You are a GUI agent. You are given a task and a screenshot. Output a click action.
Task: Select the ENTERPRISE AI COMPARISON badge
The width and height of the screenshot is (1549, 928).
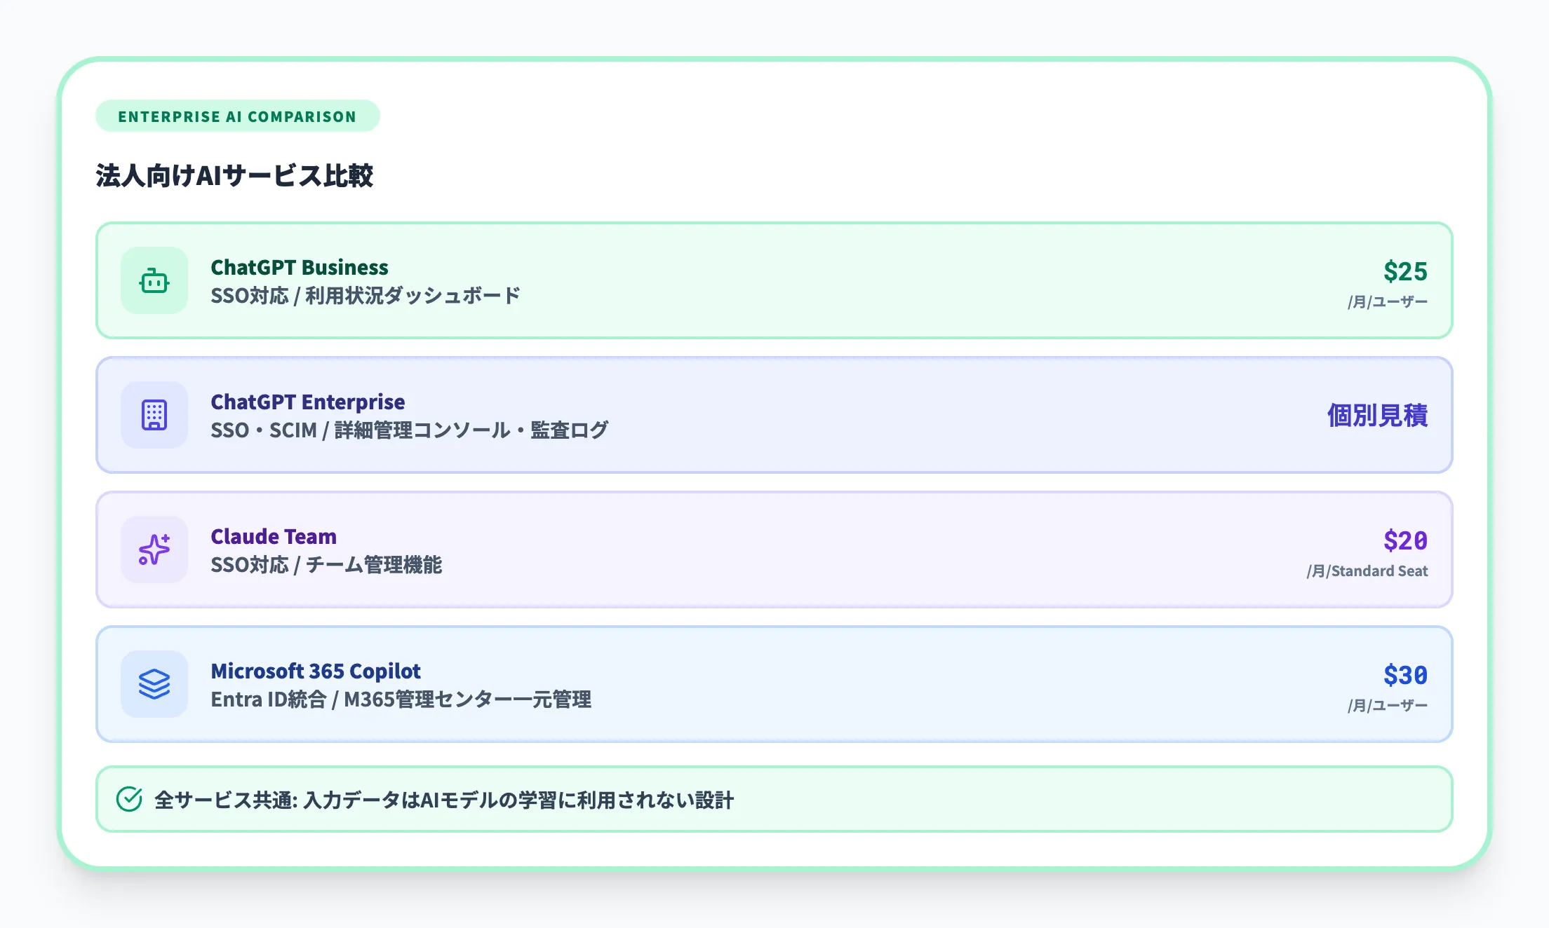click(237, 116)
